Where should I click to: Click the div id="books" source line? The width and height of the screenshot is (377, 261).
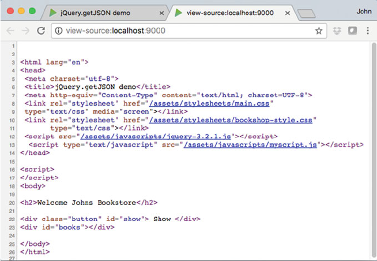[x=67, y=228]
